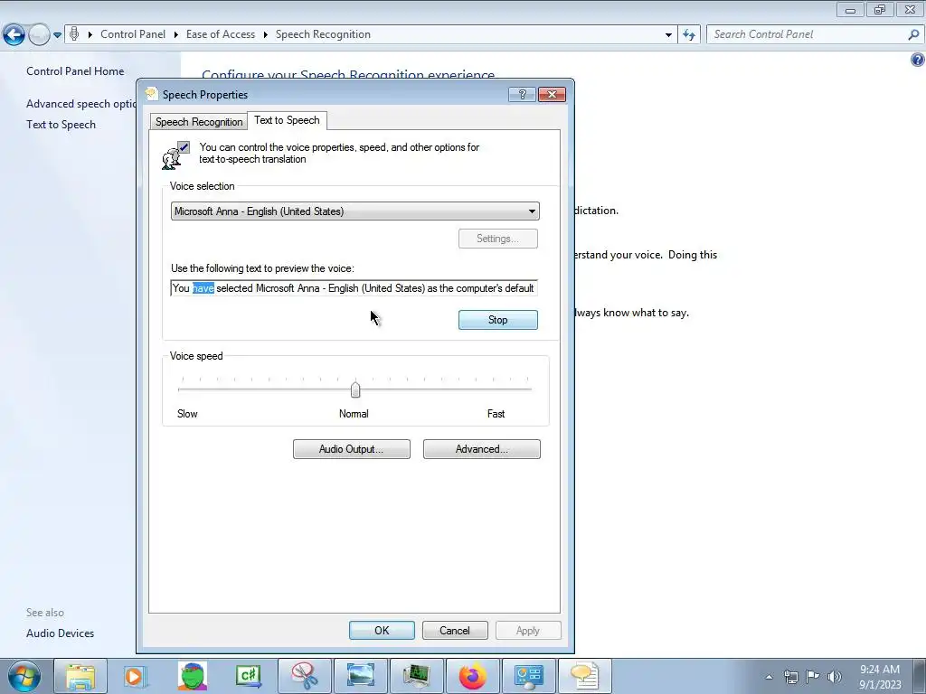926x694 pixels.
Task: Launch Firefox from the taskbar
Action: 472,676
